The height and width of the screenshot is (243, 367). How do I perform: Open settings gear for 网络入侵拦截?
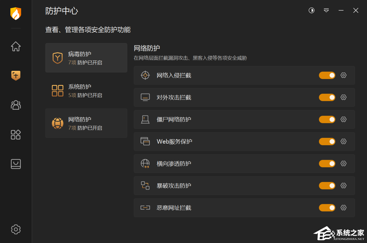pos(343,75)
